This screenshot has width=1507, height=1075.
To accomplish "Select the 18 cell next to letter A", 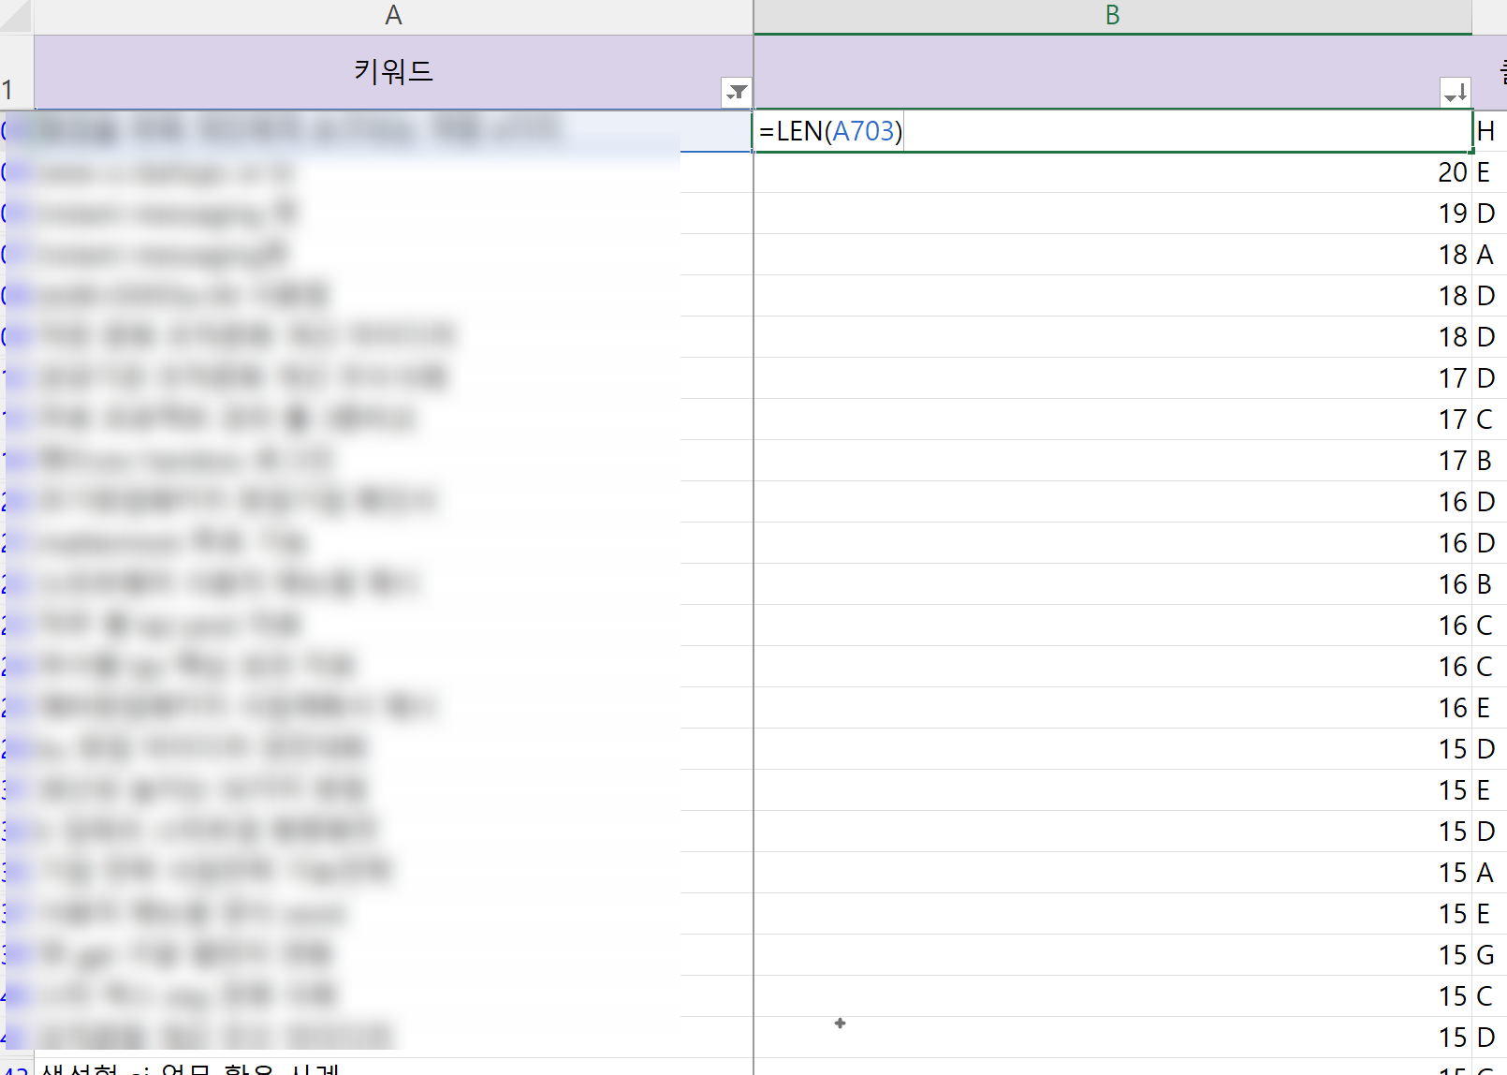I will click(1112, 255).
